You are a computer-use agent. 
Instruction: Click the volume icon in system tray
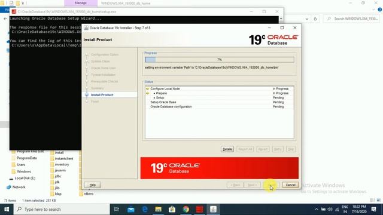(330, 210)
